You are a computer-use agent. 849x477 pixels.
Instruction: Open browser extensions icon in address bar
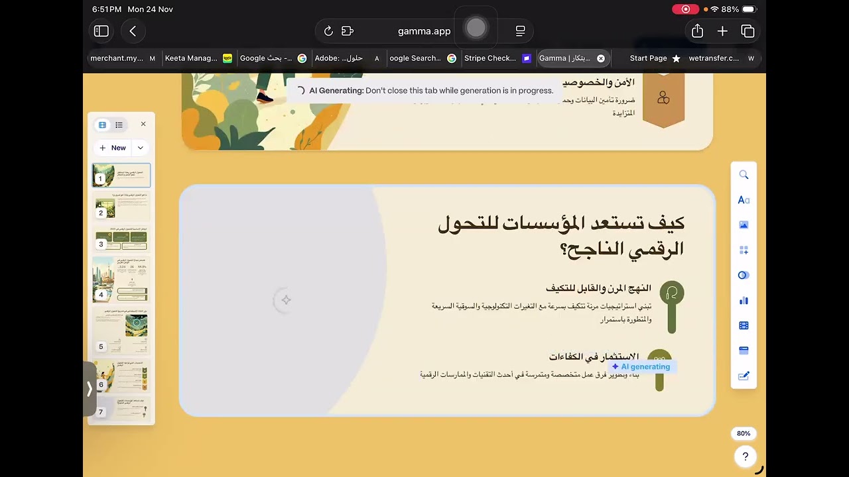tap(348, 31)
